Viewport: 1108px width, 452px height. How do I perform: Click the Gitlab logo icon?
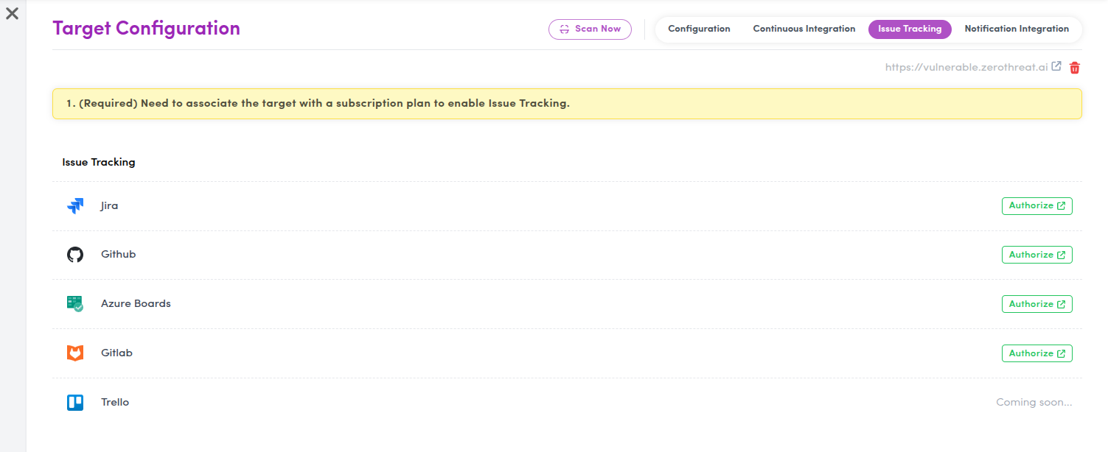click(x=75, y=353)
